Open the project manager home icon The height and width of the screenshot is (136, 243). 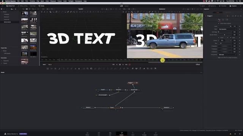tap(235, 134)
